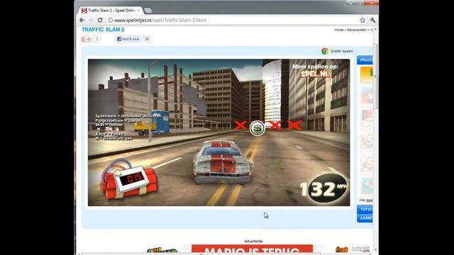Close the Traffic Slam 2 tab

tap(138, 11)
